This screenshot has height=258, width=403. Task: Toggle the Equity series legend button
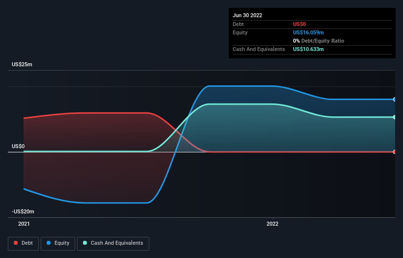(58, 243)
